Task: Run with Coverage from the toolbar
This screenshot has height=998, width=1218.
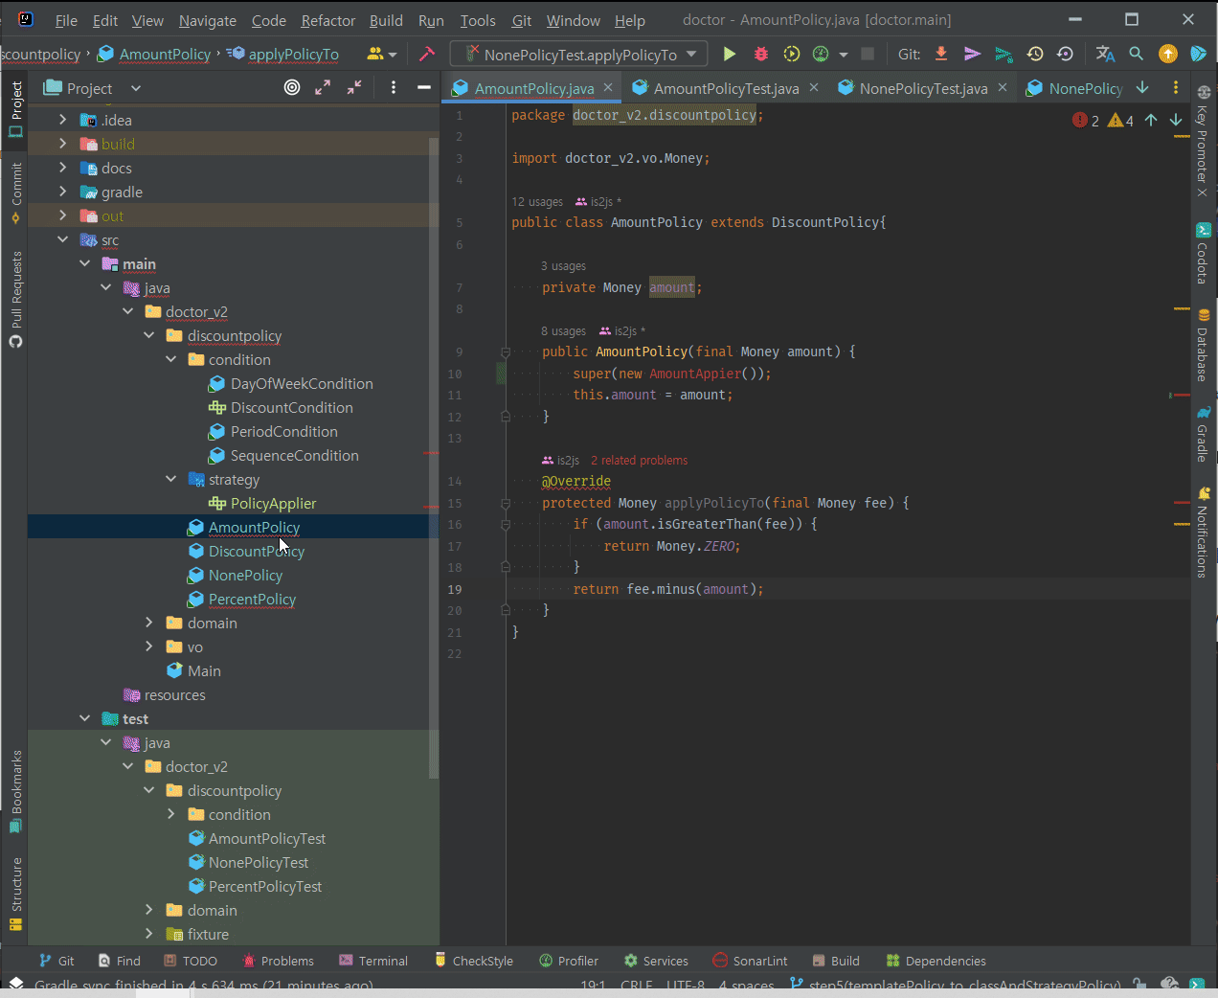Action: (792, 55)
